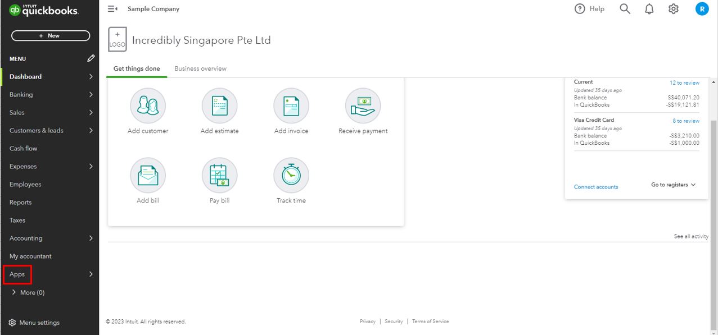Open the Security footer link
Image resolution: width=718 pixels, height=335 pixels.
pos(394,322)
